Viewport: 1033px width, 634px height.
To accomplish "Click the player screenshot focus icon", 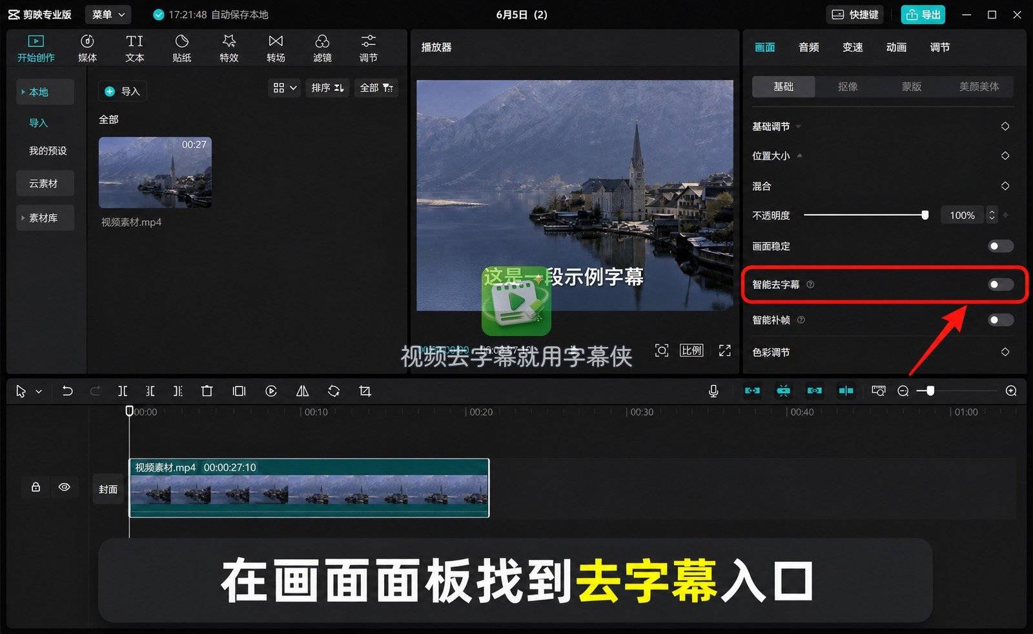I will click(x=662, y=350).
